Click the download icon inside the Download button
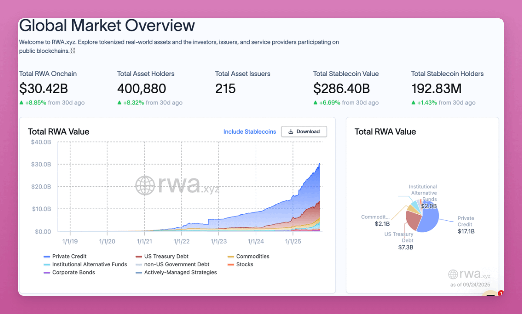This screenshot has width=522, height=314. click(x=290, y=132)
